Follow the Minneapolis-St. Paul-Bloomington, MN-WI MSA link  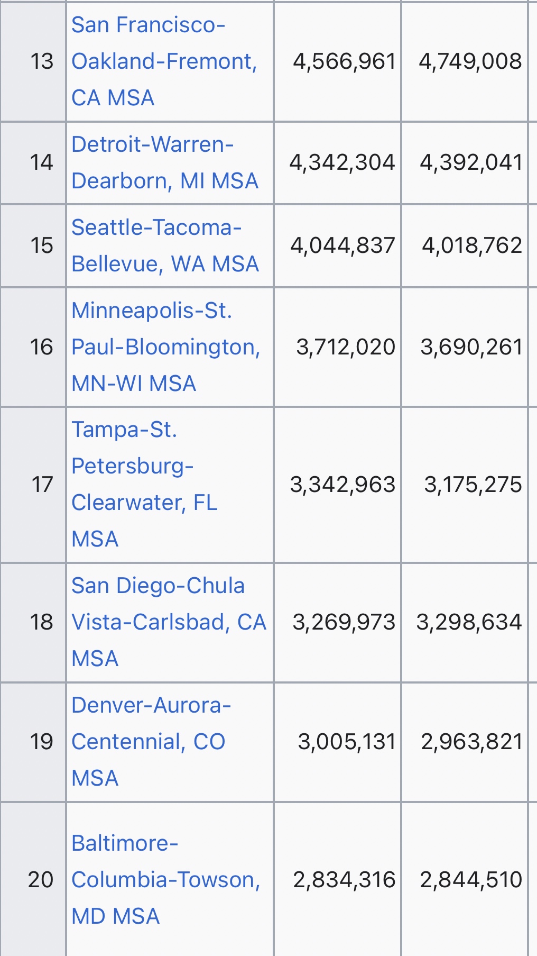tap(165, 347)
